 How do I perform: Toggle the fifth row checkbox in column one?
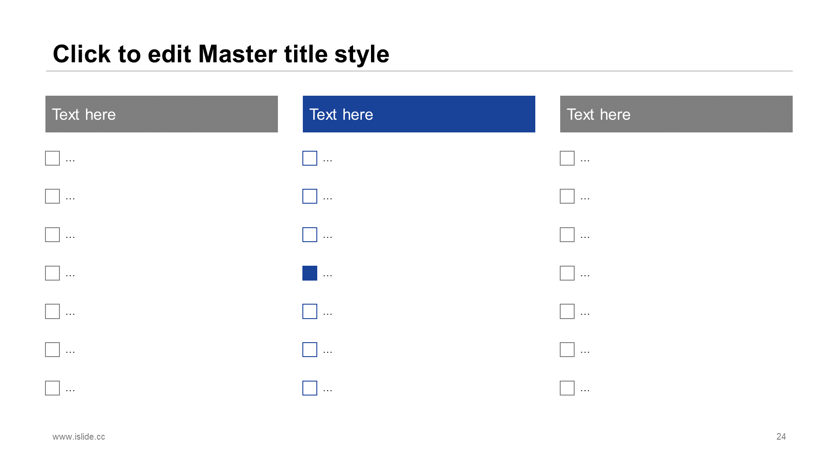coord(52,311)
